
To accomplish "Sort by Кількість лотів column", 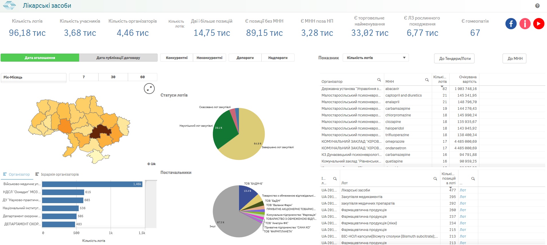I will [440, 79].
